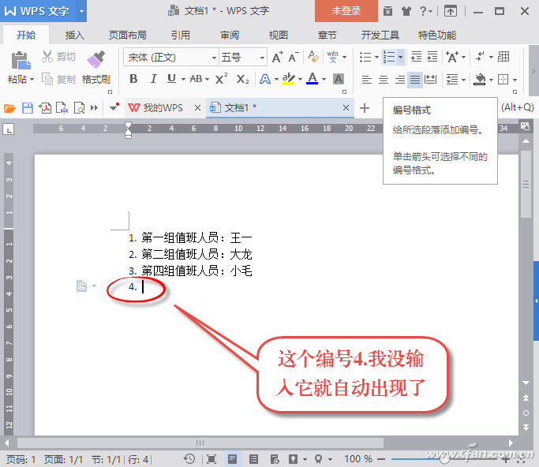
Task: Select the Format Painter (格式刷) brush
Action: click(96, 59)
